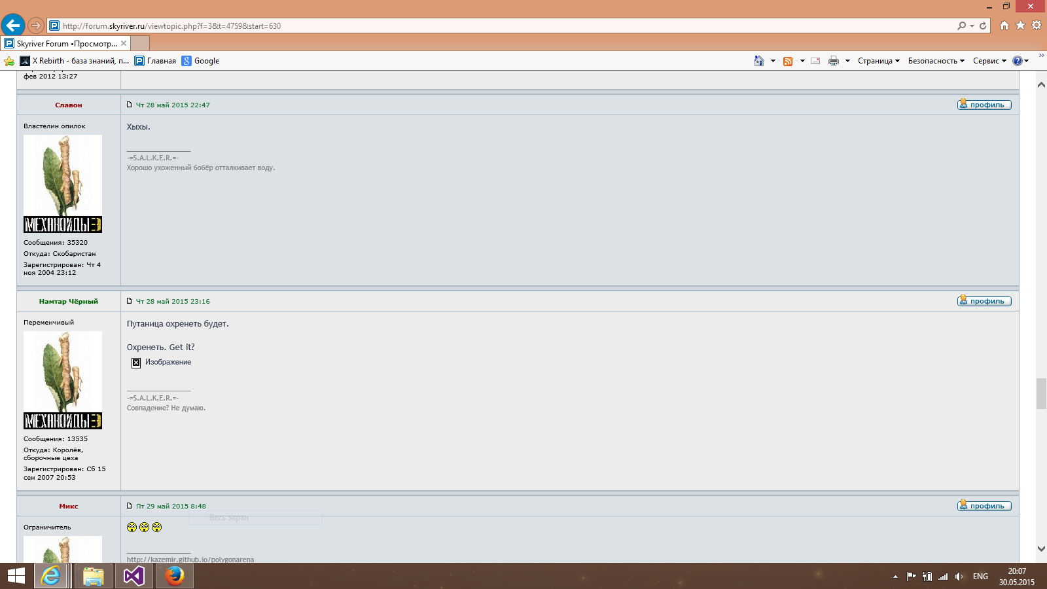Click username Намтар Чёрный

[69, 301]
